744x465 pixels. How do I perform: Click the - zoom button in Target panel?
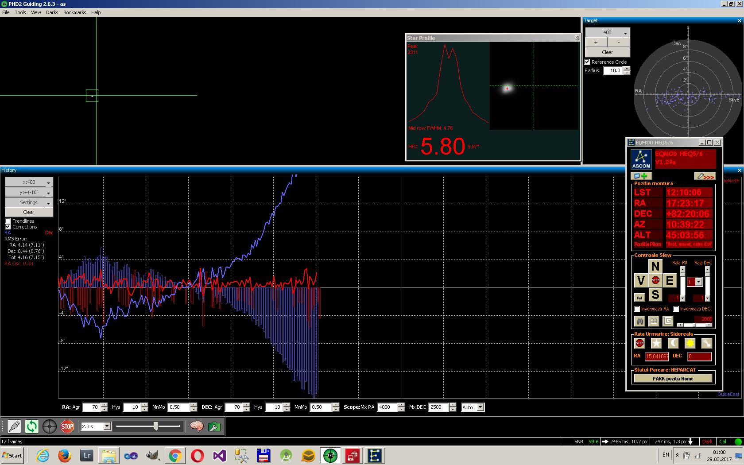(619, 42)
